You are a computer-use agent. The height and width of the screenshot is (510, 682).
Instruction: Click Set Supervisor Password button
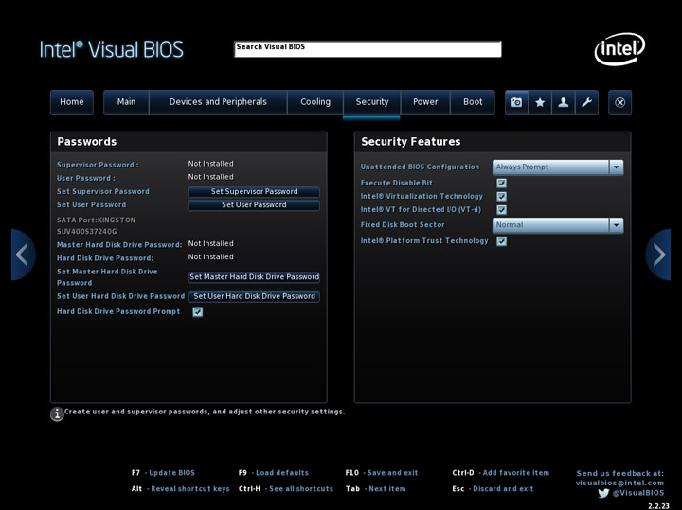coord(254,191)
